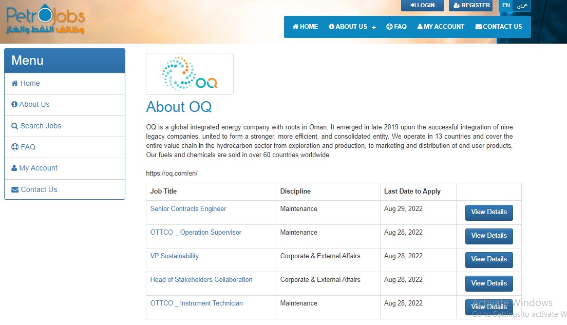Click the sign-in arrow icon on LOGIN
Viewport: 567px width, 325px height.
(413, 6)
